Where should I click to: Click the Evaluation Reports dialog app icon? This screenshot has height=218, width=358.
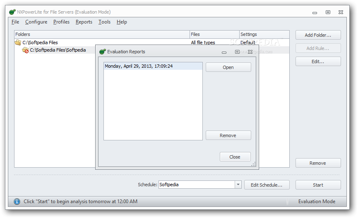tap(103, 52)
